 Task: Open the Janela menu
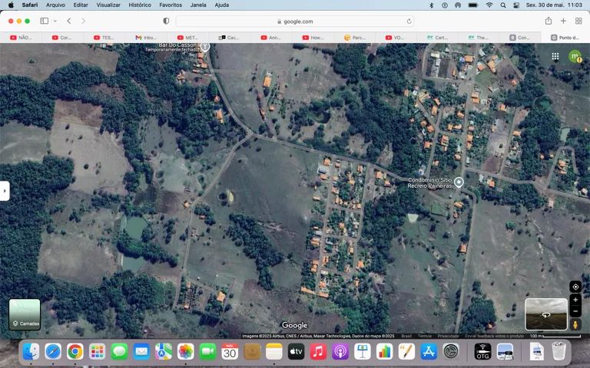[x=198, y=5]
